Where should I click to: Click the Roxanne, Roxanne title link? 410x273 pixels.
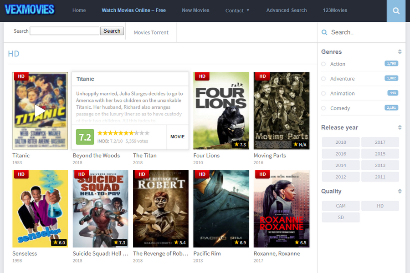[277, 253]
